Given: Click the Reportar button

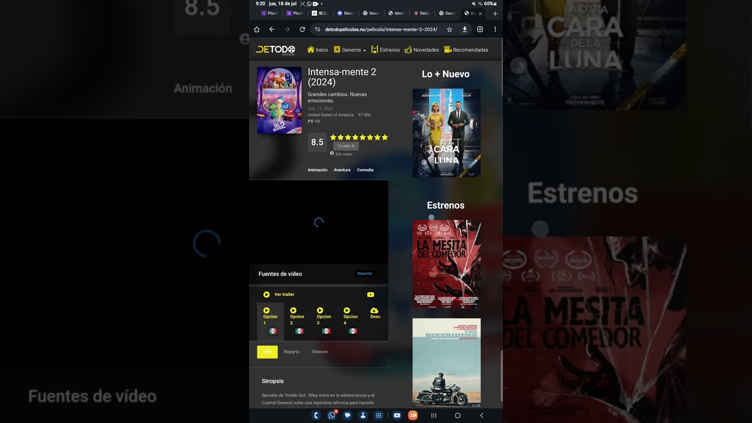Looking at the screenshot, I should point(364,273).
